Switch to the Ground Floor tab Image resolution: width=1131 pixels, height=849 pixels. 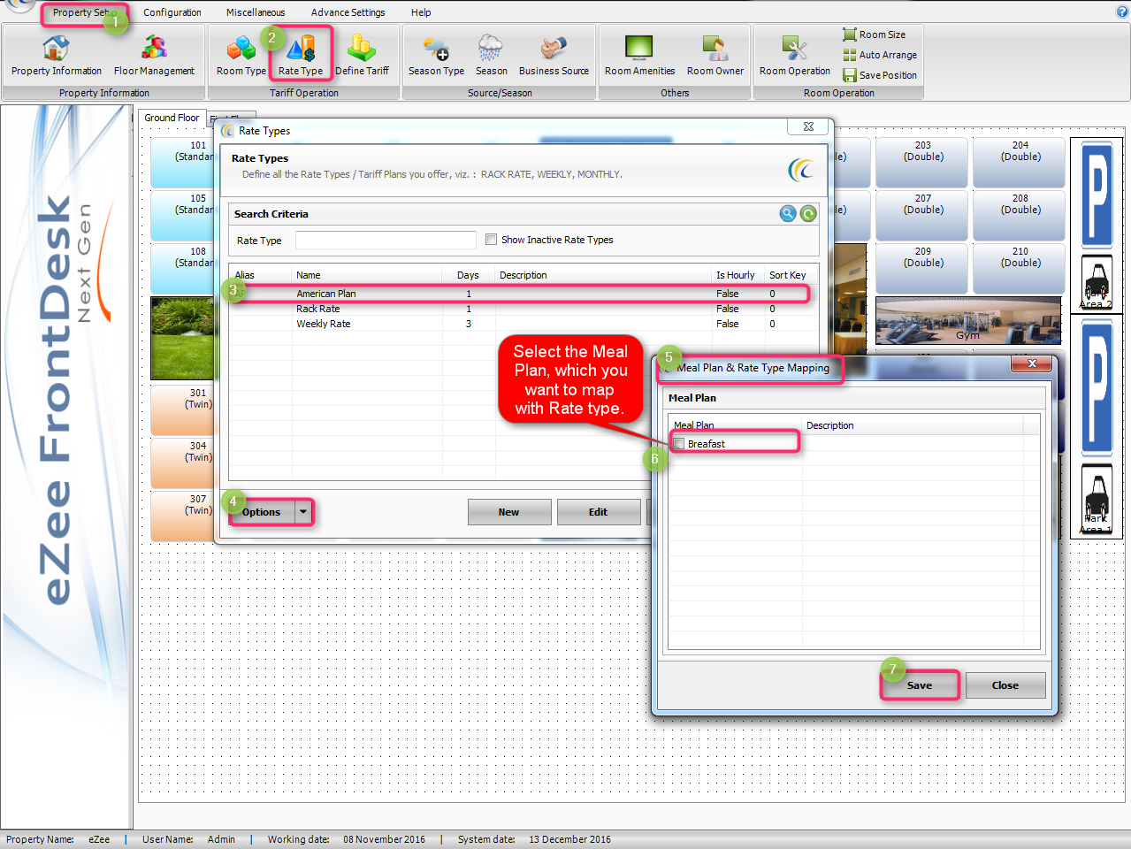[172, 118]
